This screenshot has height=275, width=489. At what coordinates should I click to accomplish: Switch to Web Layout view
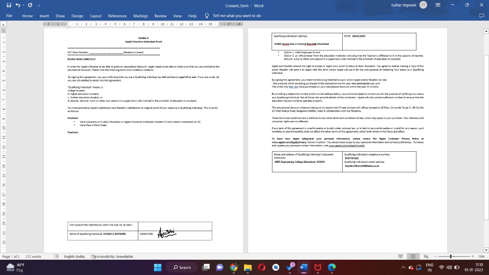[426, 256]
